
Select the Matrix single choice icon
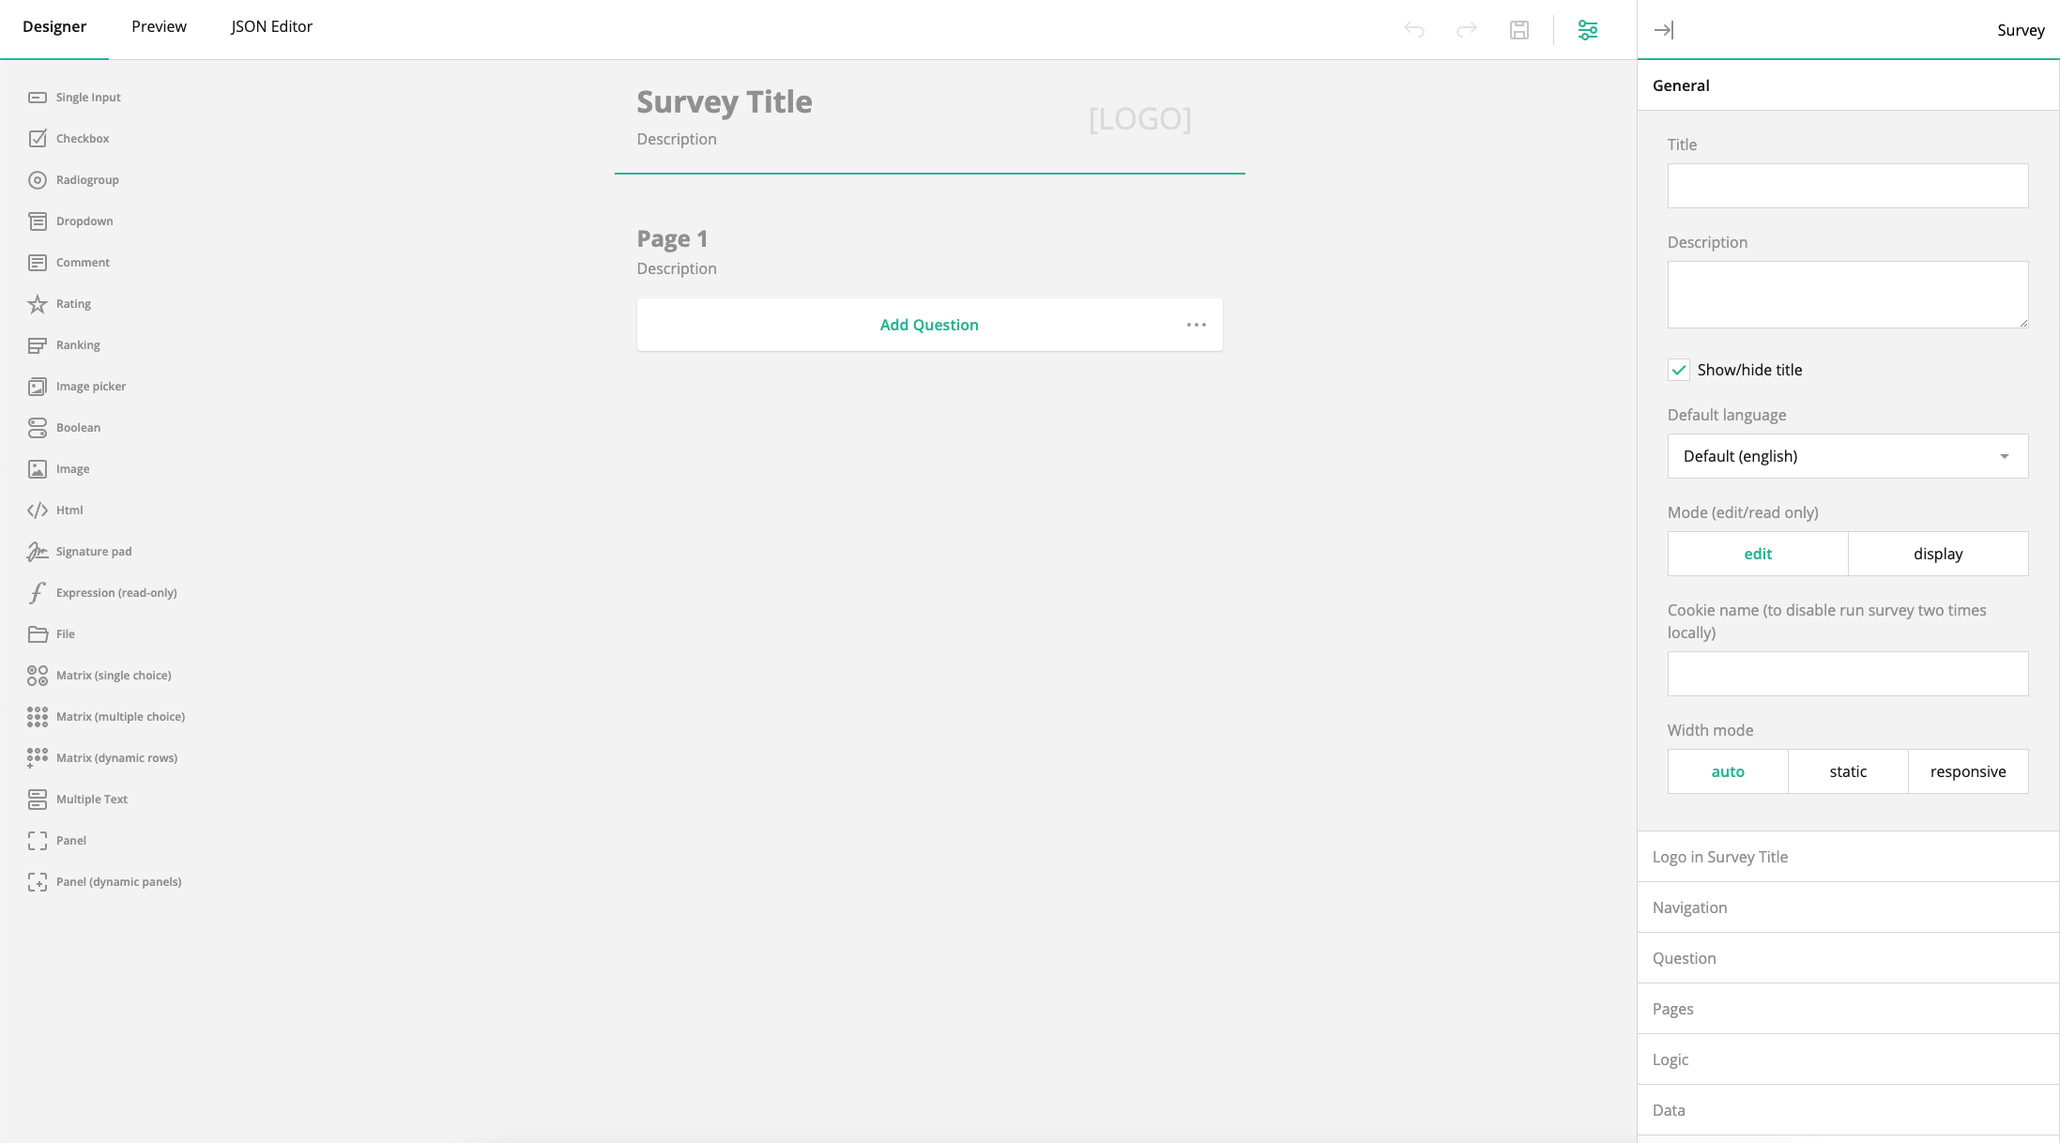(x=38, y=676)
